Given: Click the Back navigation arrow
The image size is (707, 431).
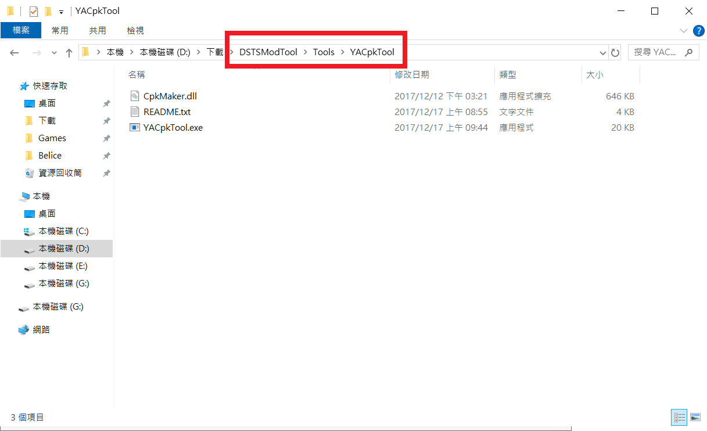Looking at the screenshot, I should click(15, 52).
